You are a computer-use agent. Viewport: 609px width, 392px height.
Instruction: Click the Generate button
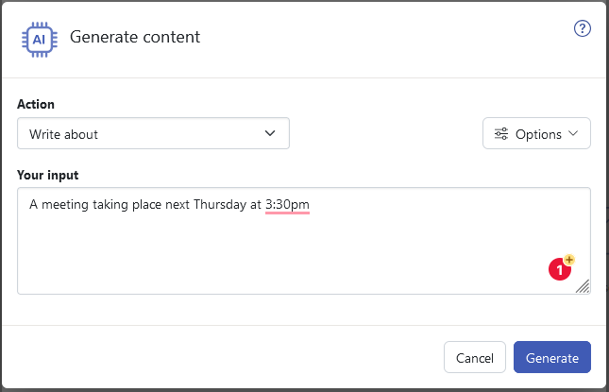[x=552, y=357]
